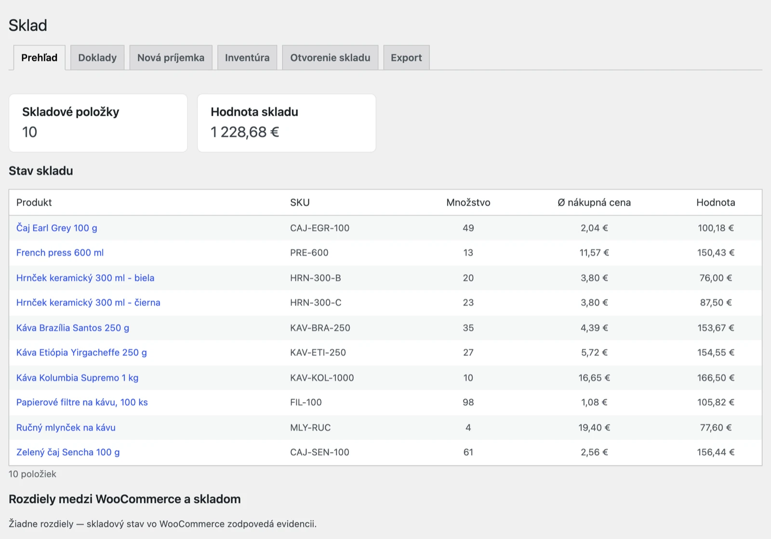Click the Množstvo column header

click(468, 202)
